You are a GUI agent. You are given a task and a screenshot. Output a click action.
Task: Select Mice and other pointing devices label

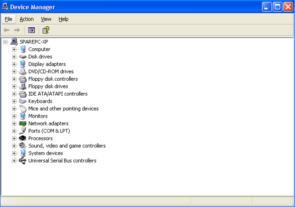click(x=63, y=108)
